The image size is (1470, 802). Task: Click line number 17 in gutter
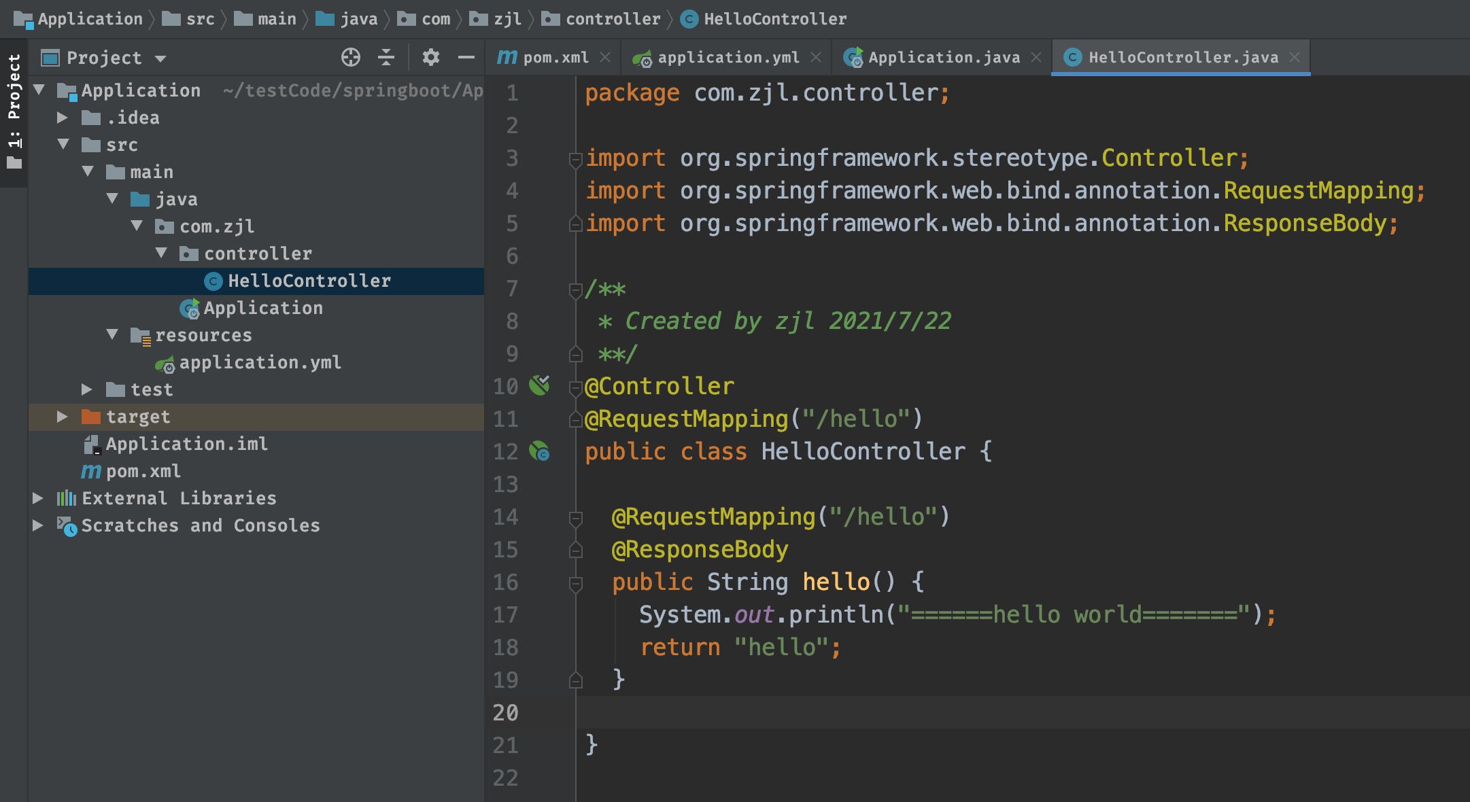pos(506,615)
